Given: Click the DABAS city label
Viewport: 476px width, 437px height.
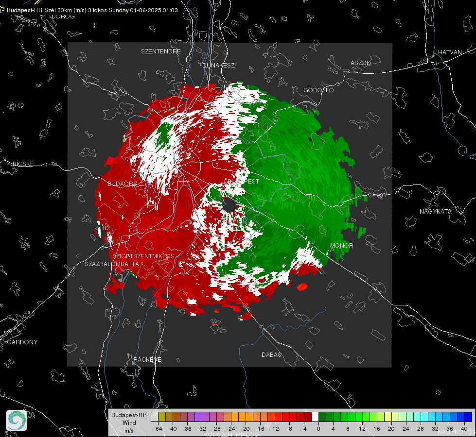Looking at the screenshot, I should point(271,355).
